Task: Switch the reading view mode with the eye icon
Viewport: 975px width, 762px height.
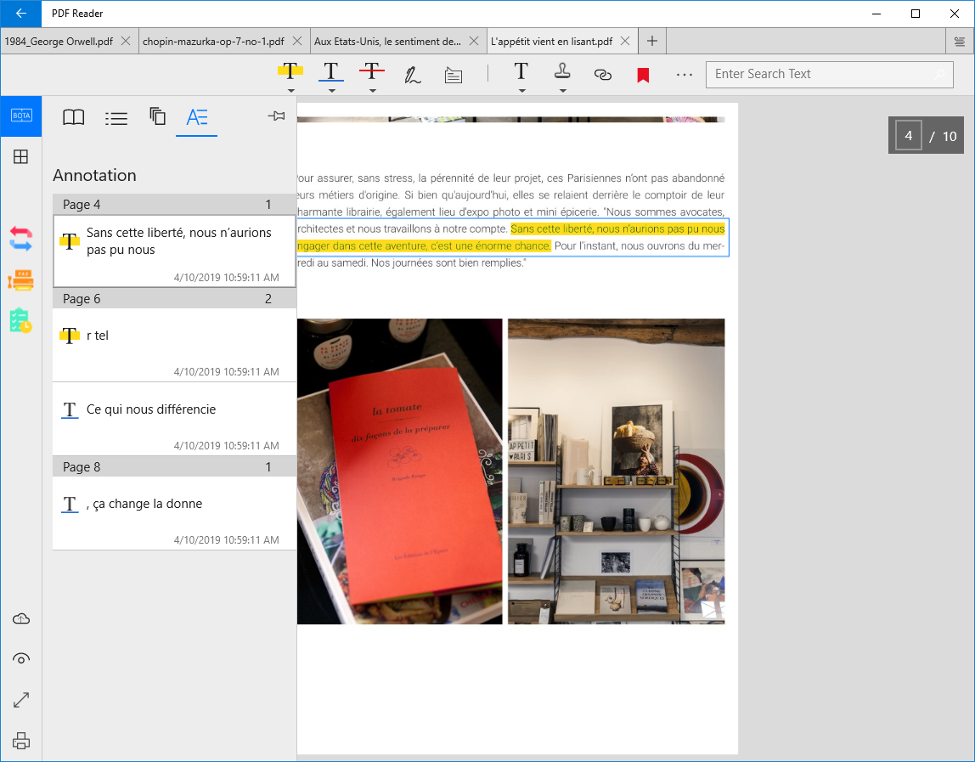Action: click(x=21, y=658)
